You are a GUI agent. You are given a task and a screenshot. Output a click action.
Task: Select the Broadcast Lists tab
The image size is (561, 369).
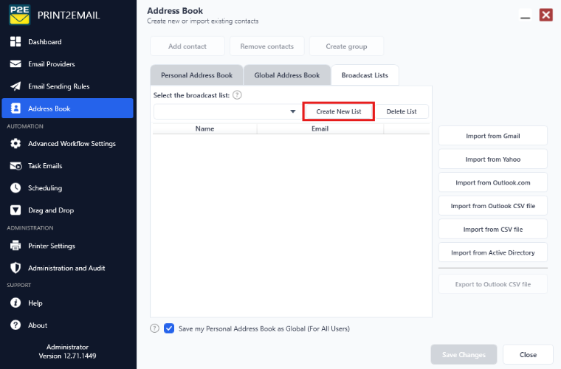pyautogui.click(x=365, y=75)
